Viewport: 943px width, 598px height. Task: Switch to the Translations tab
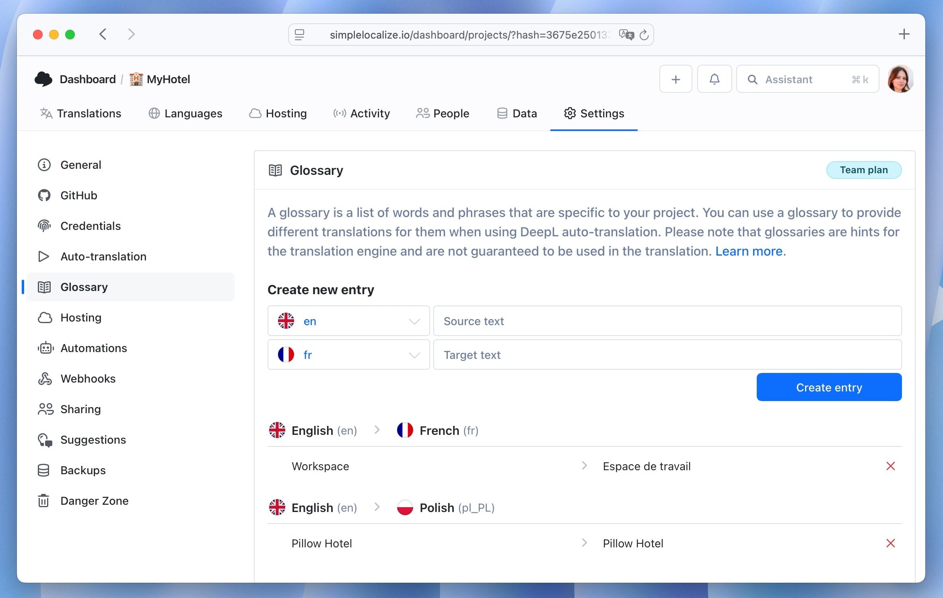(x=81, y=113)
